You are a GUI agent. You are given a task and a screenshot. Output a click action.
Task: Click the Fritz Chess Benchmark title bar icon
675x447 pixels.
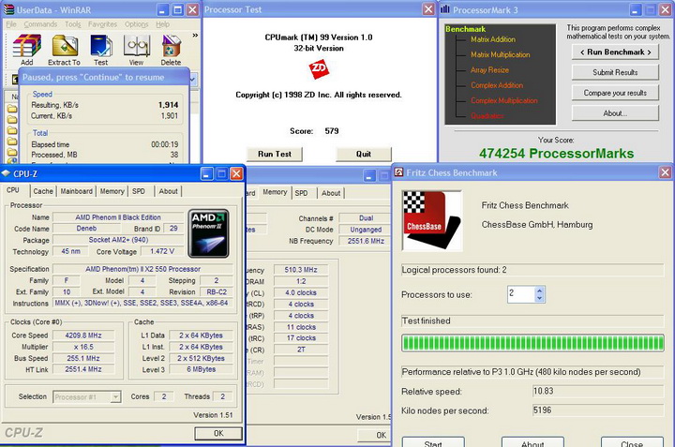point(398,172)
